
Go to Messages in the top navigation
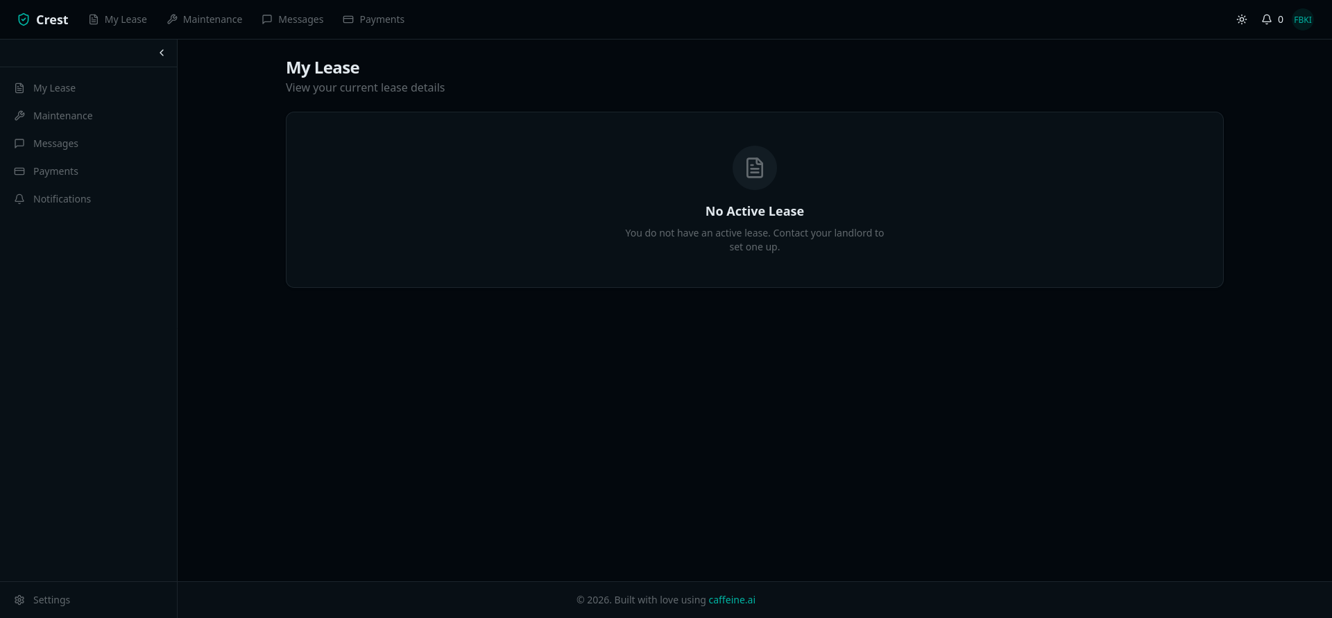(x=293, y=19)
